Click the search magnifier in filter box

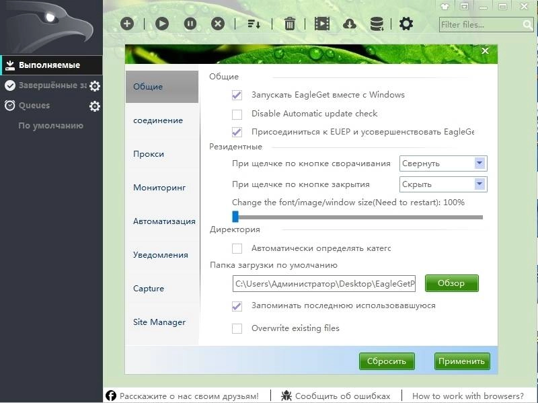click(x=527, y=25)
